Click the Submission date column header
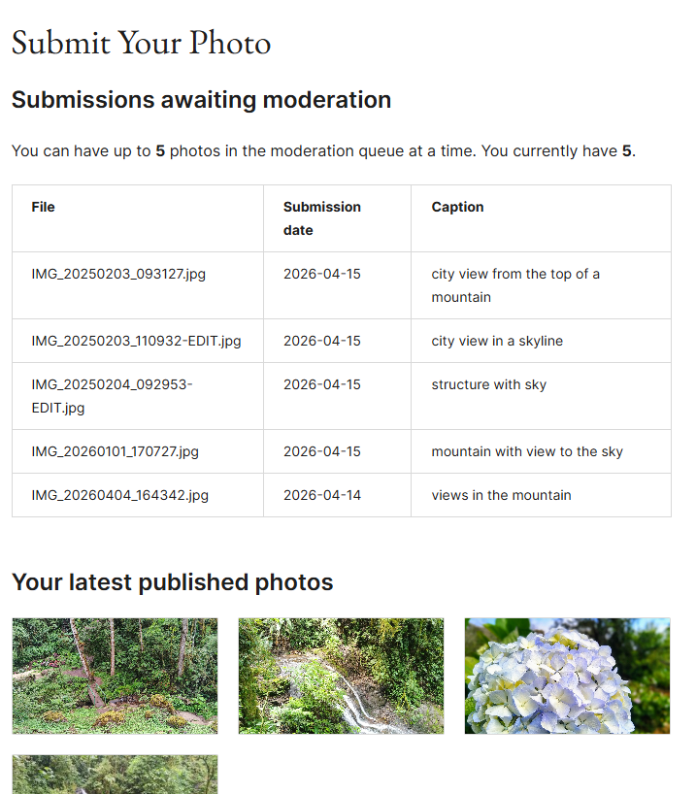Viewport: 696px width, 794px height. pos(321,218)
